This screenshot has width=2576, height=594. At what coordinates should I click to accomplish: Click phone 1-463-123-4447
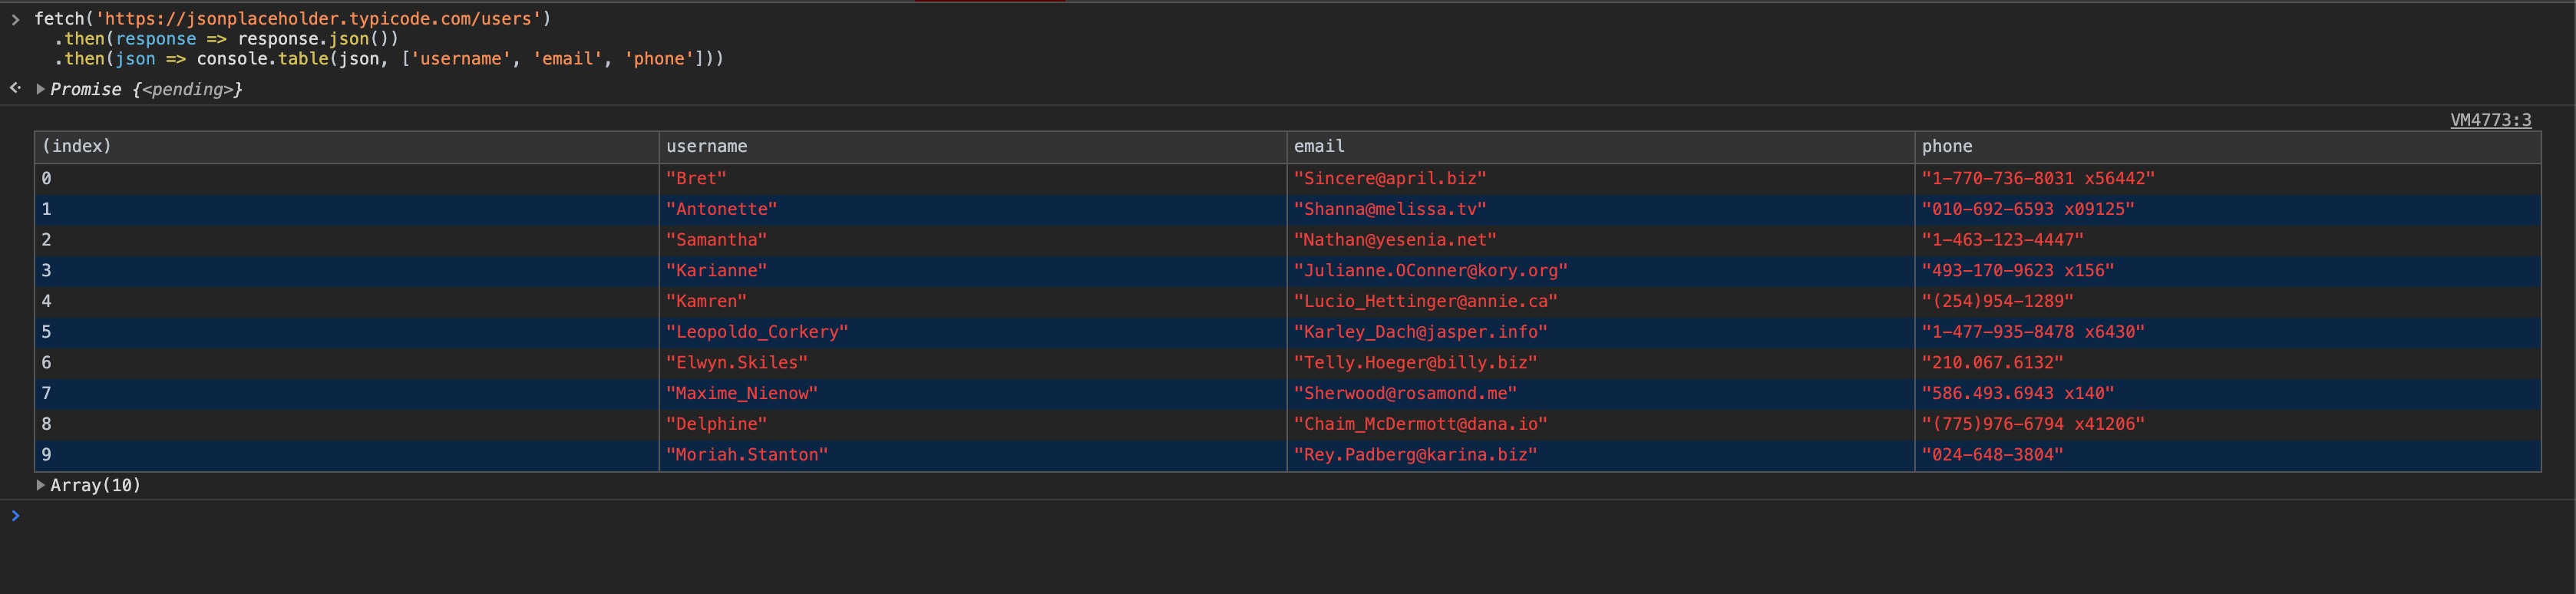[2002, 240]
